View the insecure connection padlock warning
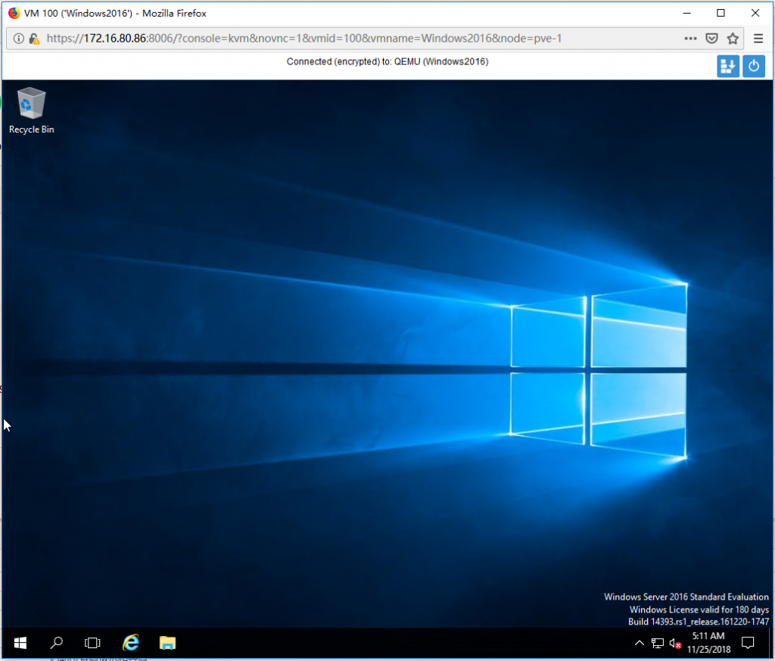Image resolution: width=775 pixels, height=661 pixels. (34, 39)
